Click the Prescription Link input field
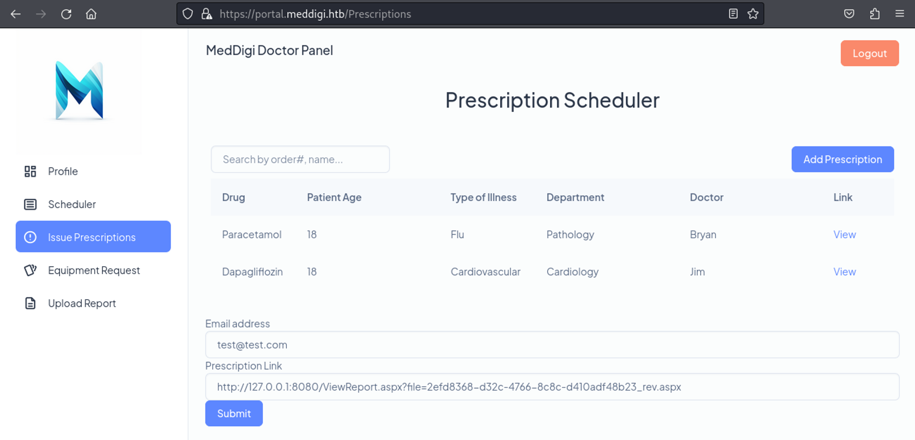The image size is (915, 440). pyautogui.click(x=552, y=387)
